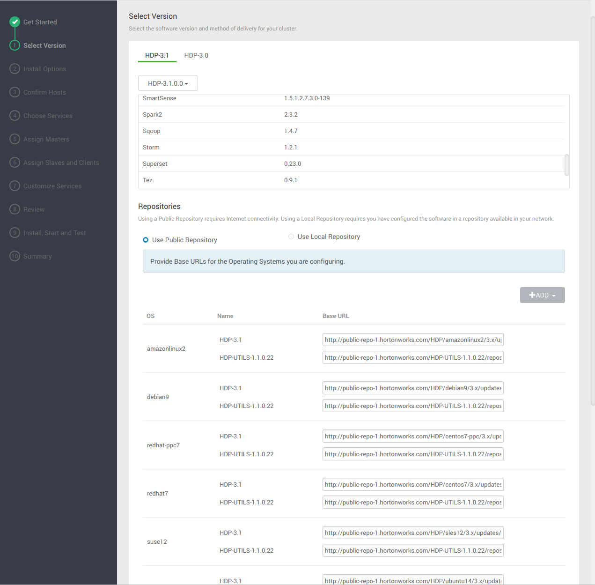
Task: Click the suse12 OS label
Action: (x=157, y=541)
